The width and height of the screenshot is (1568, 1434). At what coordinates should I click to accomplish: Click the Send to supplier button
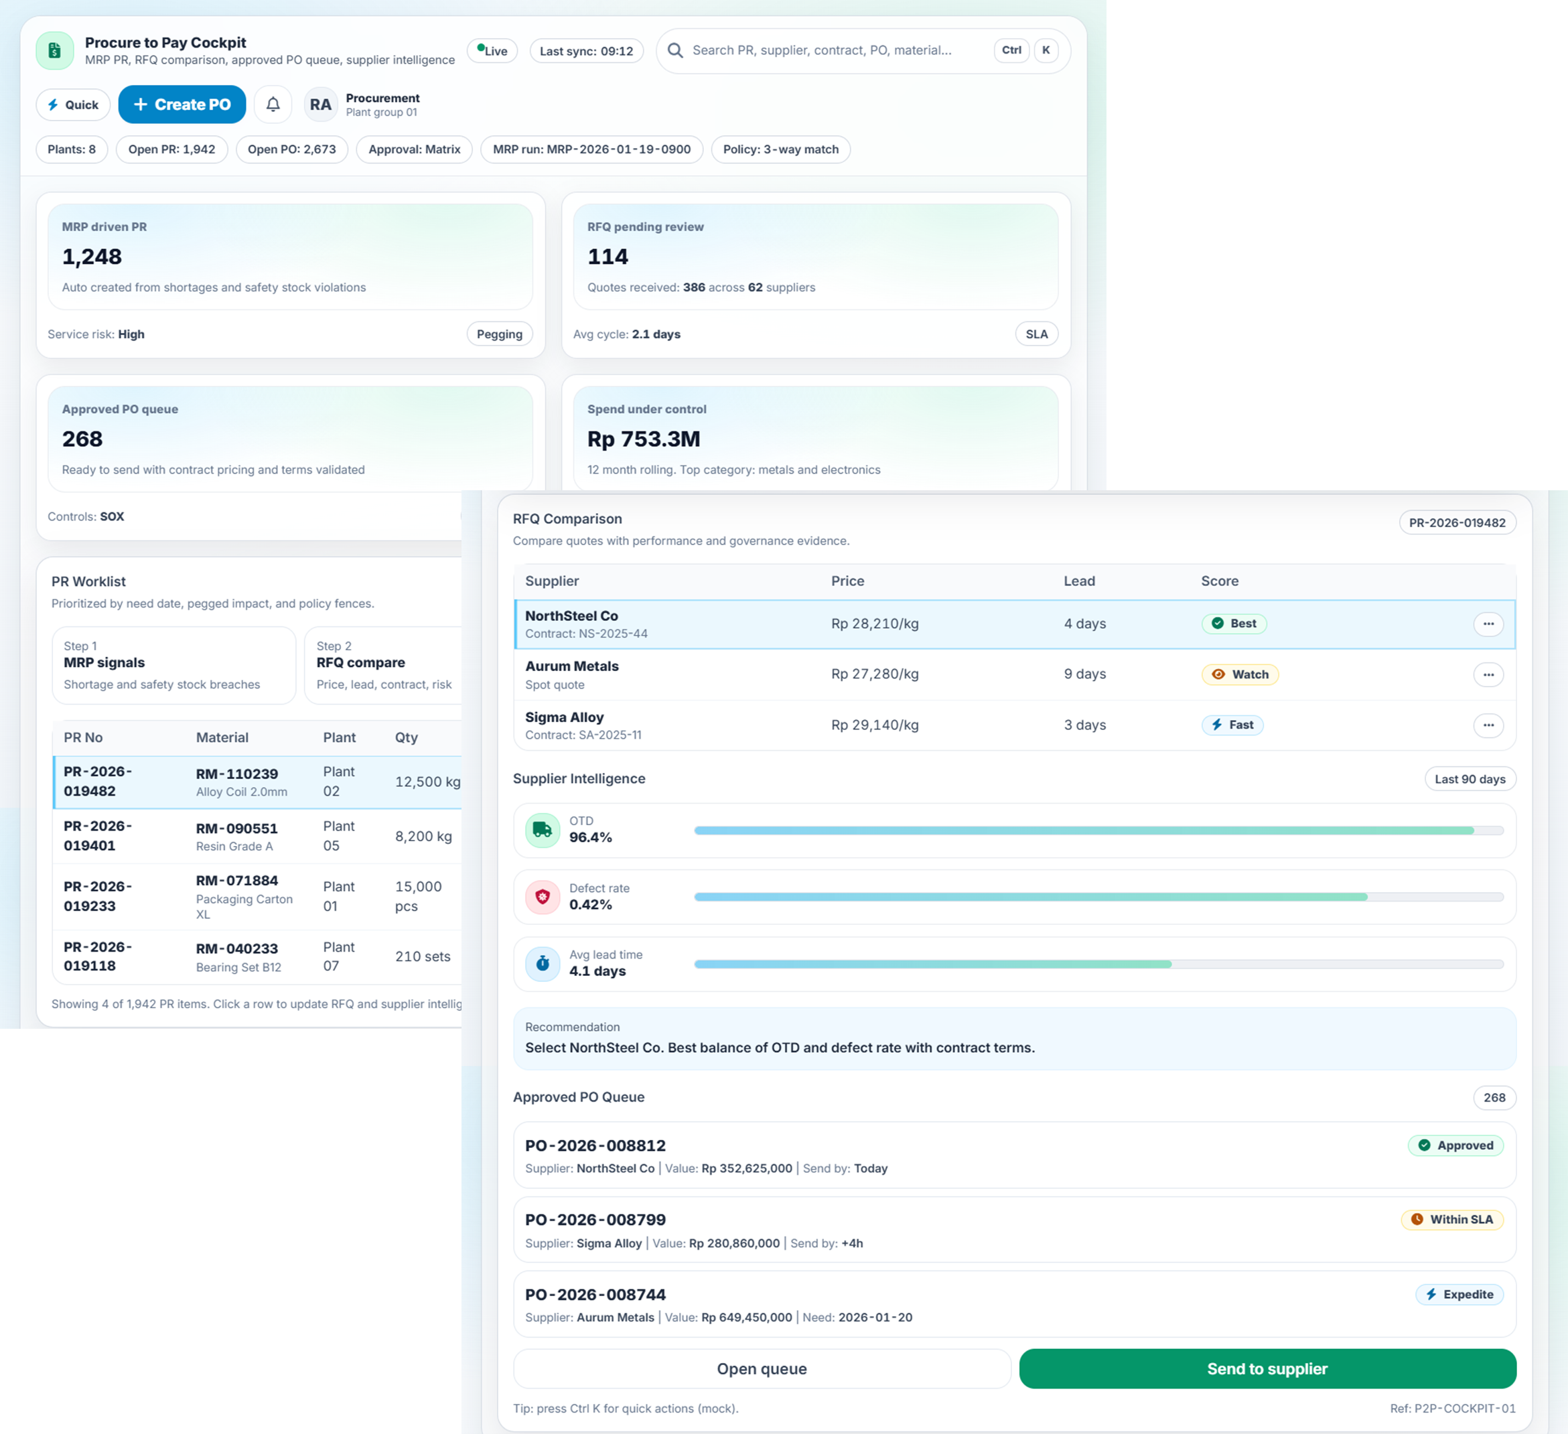(x=1266, y=1368)
